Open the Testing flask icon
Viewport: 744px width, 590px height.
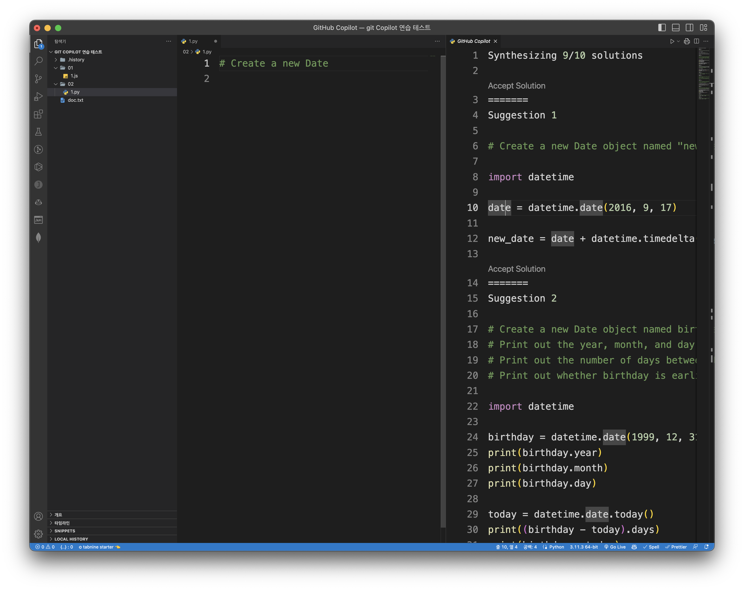[x=38, y=132]
